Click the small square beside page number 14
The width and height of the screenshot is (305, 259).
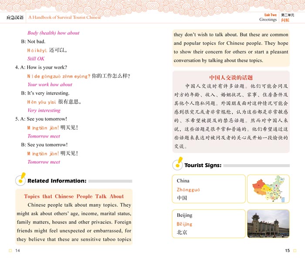pyautogui.click(x=10, y=250)
